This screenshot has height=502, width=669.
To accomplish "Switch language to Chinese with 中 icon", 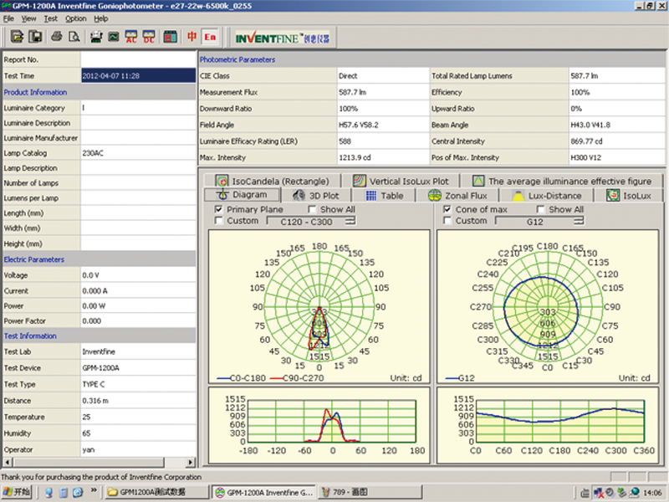I will point(192,37).
